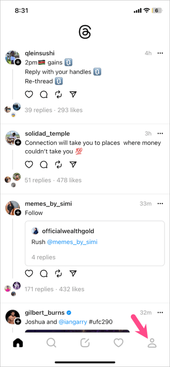Open the new thread compose tab
The height and width of the screenshot is (367, 170).
[x=85, y=343]
